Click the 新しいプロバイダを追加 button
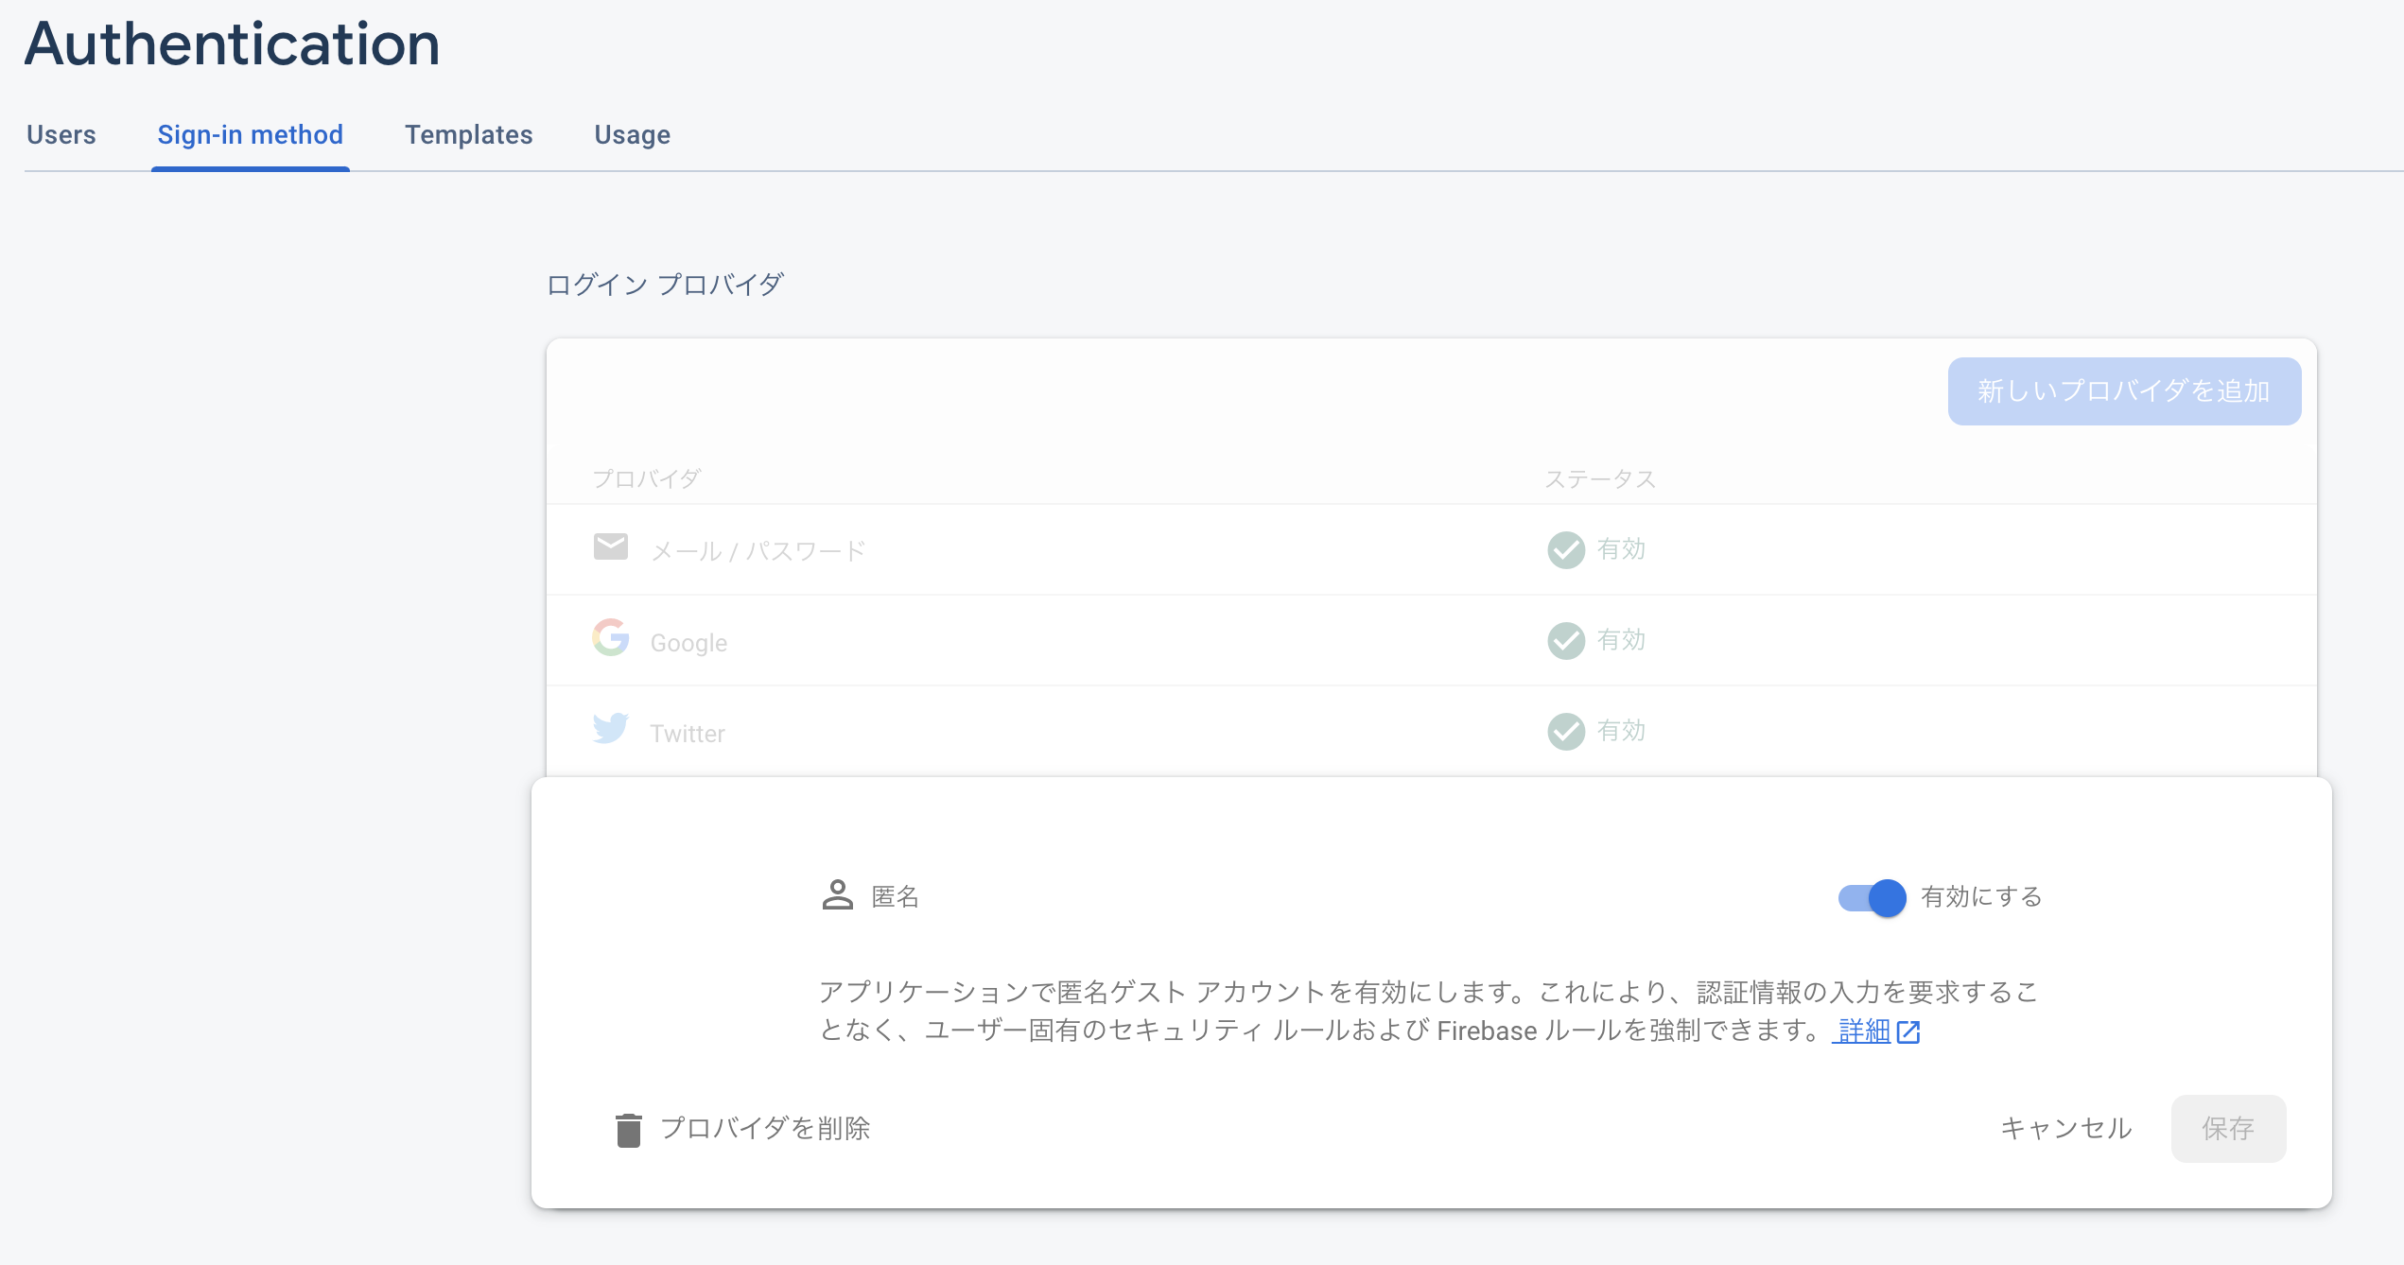Screen dimensions: 2404x1265 point(2123,390)
